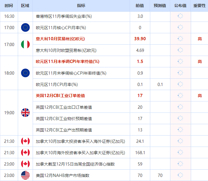Open indicator 欧元区11月未季调核心CPI年率终值(%)
The image size is (208, 181).
point(71,73)
